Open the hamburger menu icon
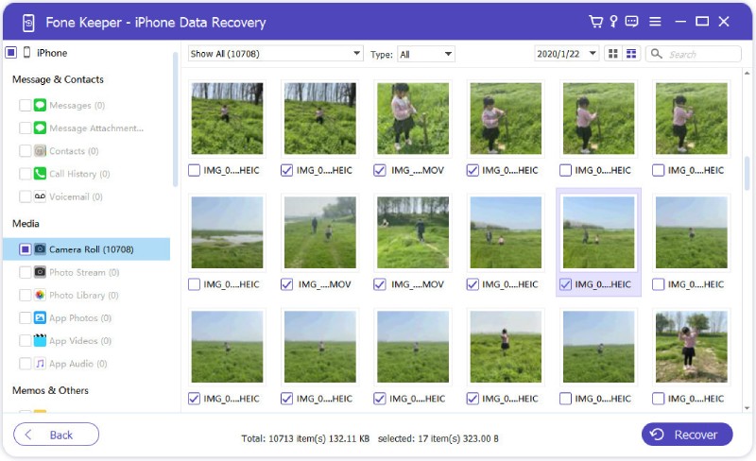Screen dimensions: 756x461 pyautogui.click(x=655, y=21)
